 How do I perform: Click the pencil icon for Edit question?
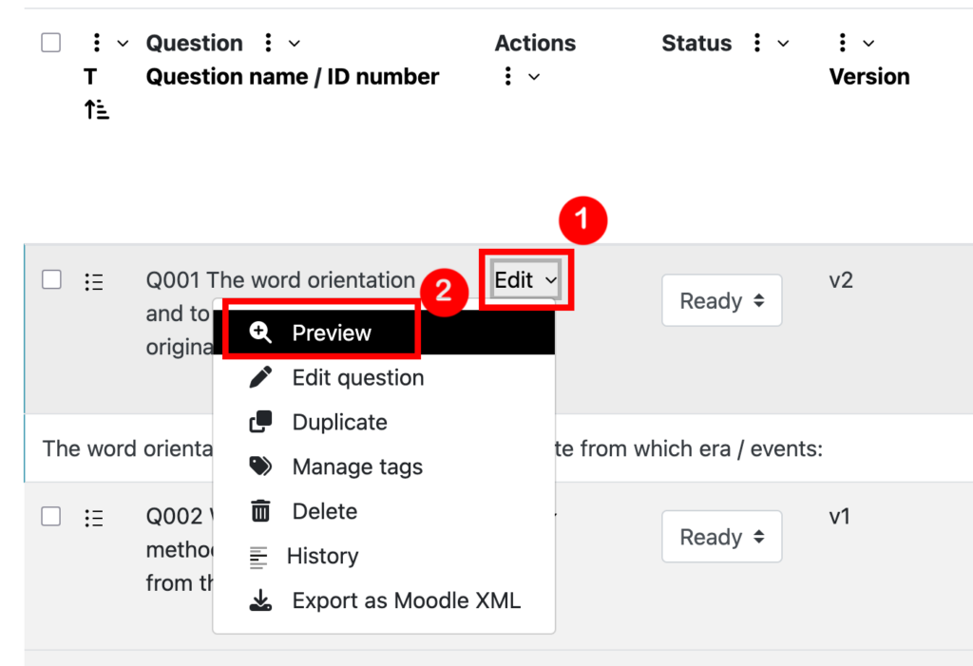click(260, 377)
